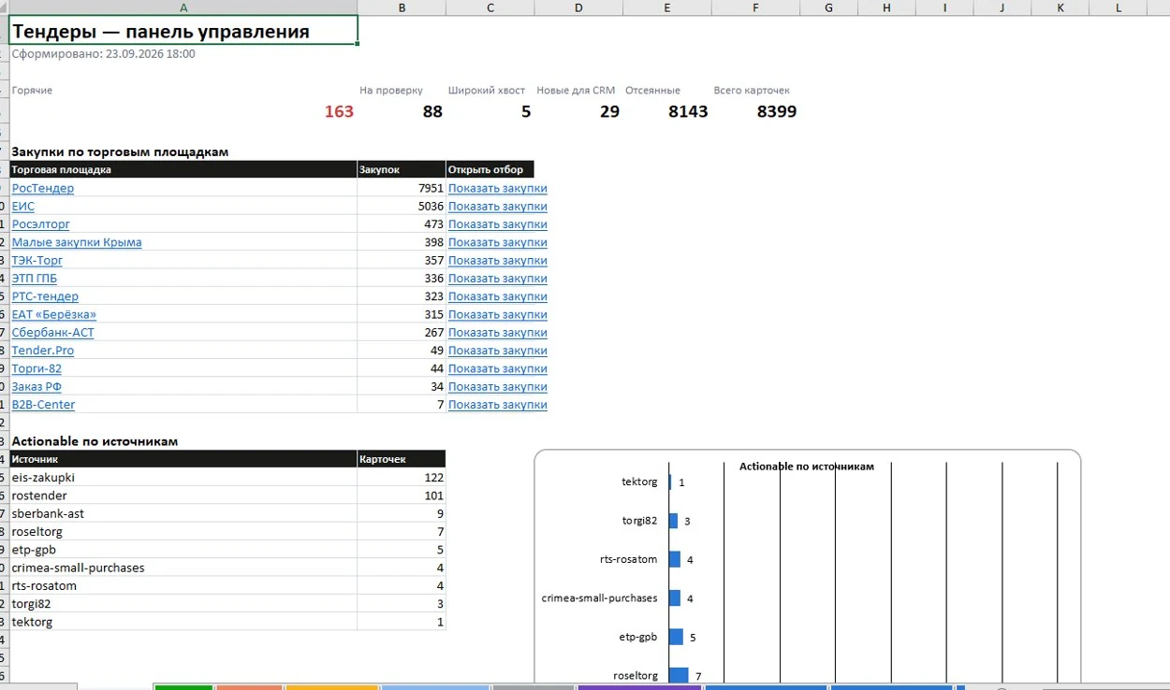Click Показать закупки in Росэлторг row
The image size is (1170, 690).
[498, 224]
